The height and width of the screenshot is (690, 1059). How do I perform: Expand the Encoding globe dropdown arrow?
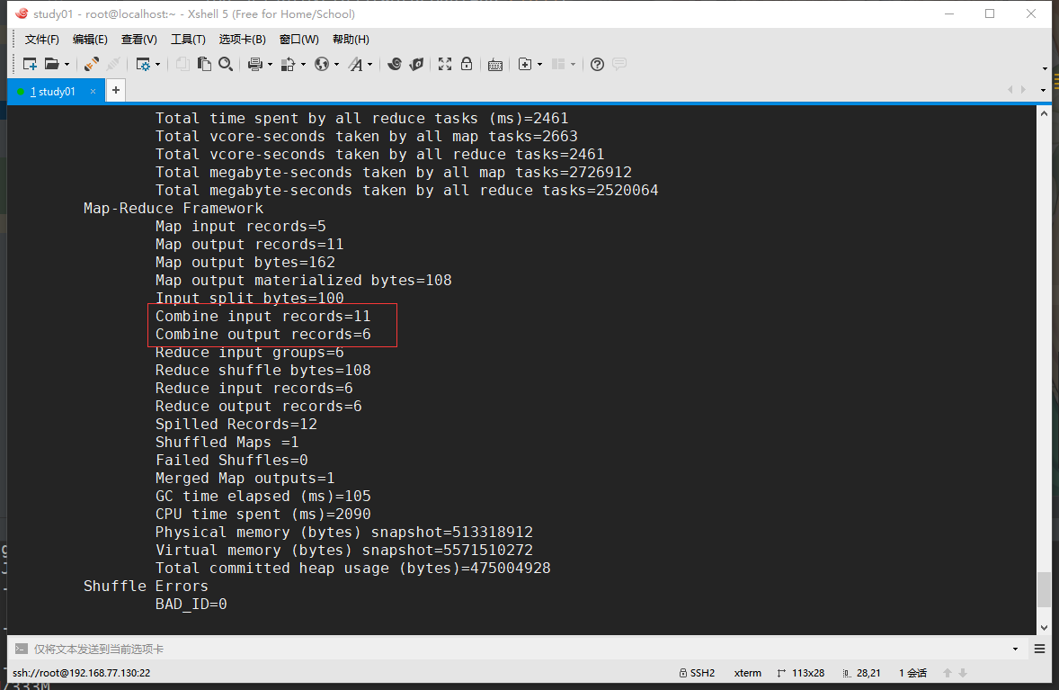tap(336, 65)
